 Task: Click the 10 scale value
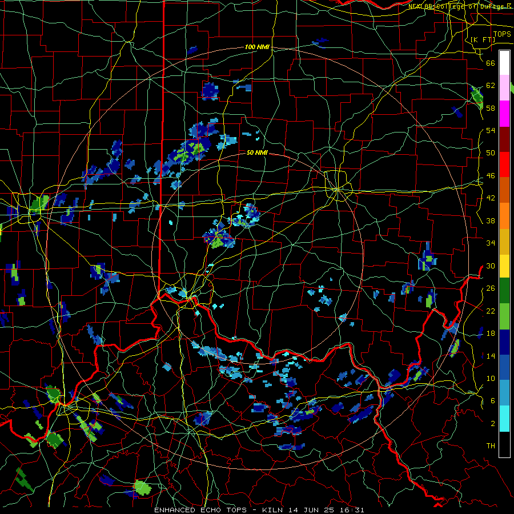point(491,378)
